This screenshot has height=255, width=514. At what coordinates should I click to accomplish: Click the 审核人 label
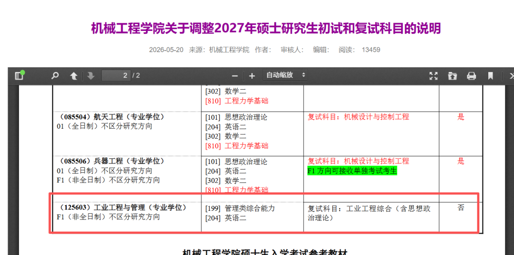click(x=292, y=50)
